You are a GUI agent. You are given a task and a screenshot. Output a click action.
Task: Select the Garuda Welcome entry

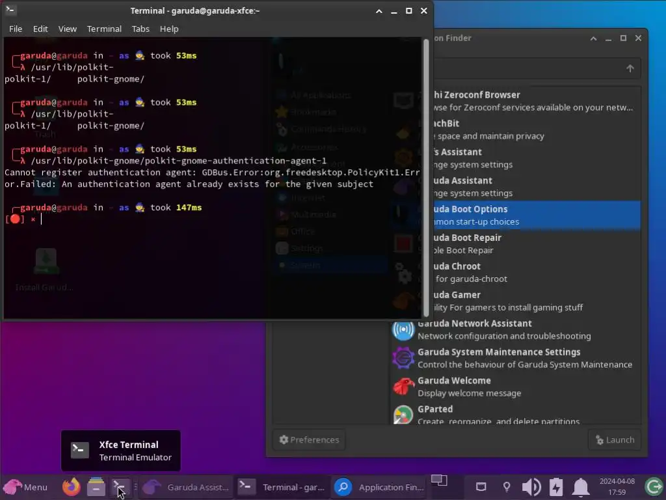pos(515,387)
